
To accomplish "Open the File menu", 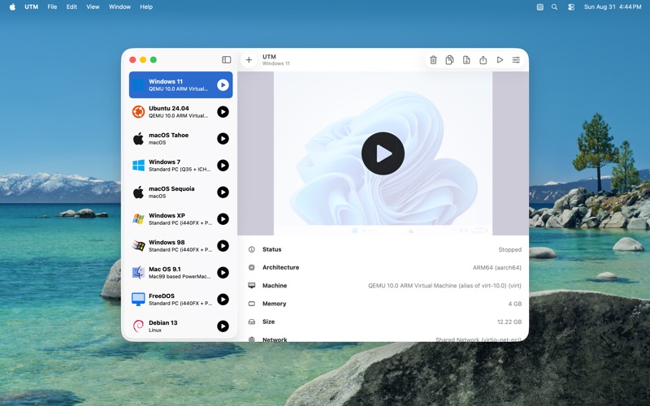I will point(52,6).
